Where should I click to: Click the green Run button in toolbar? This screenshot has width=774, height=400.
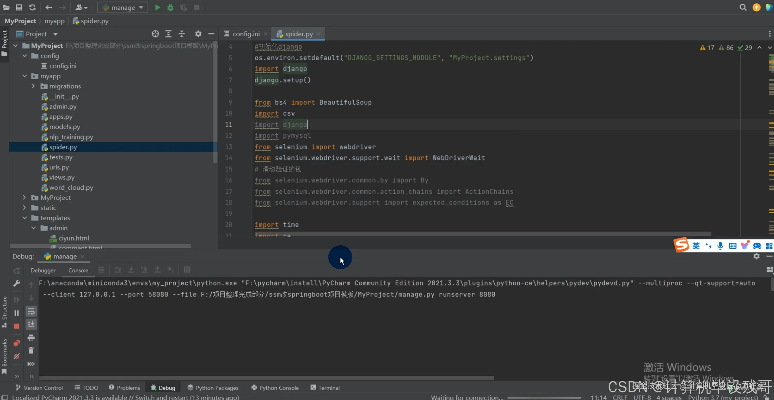157,7
